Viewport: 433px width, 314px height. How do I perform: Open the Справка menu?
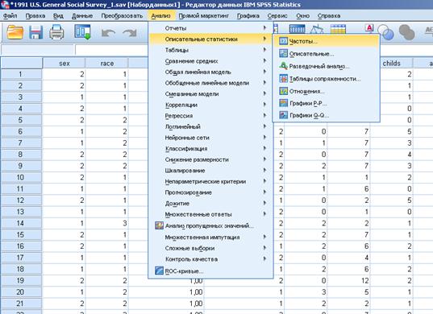tap(329, 16)
